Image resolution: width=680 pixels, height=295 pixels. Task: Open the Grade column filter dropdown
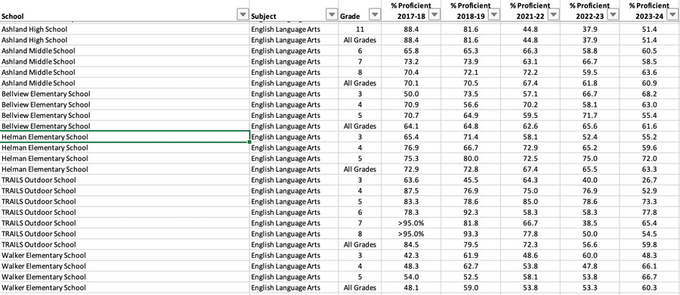coord(375,15)
